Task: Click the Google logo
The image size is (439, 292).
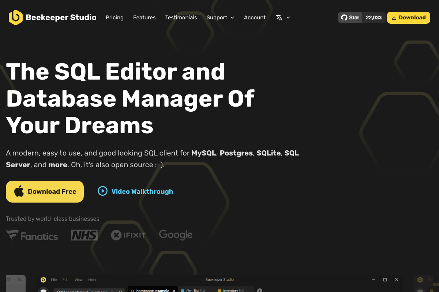Action: [176, 235]
